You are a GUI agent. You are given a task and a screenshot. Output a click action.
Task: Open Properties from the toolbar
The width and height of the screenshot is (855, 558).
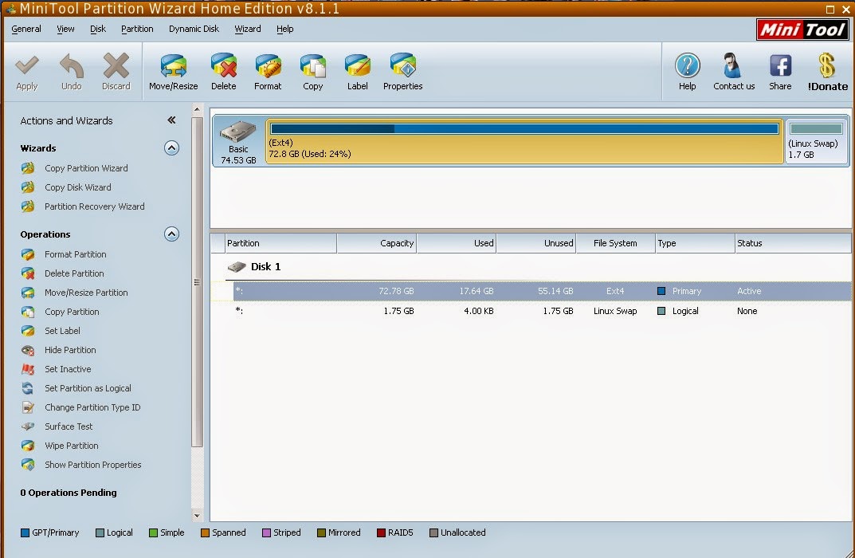click(x=403, y=72)
